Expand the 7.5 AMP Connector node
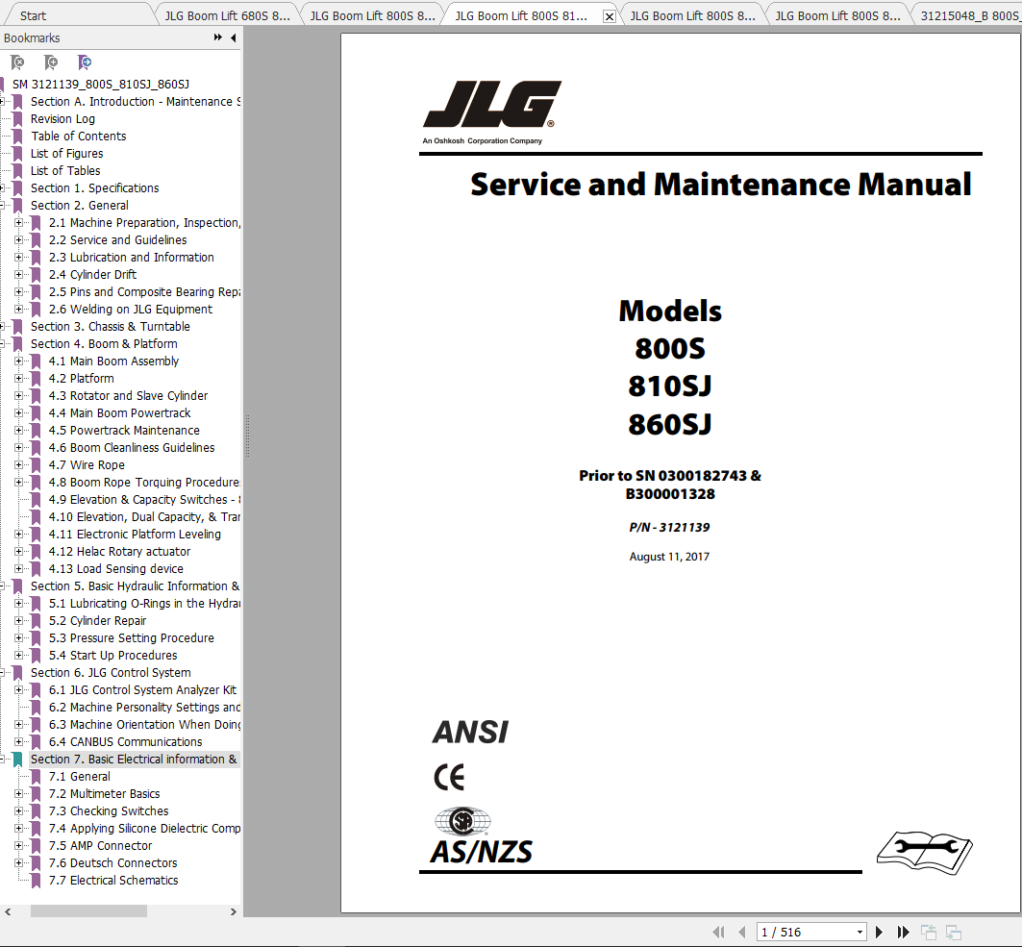This screenshot has width=1022, height=947. coord(19,845)
